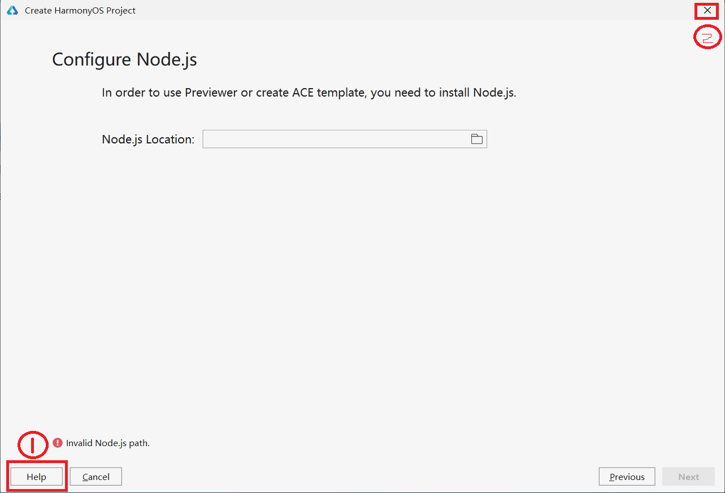This screenshot has width=725, height=493.
Task: Click the "Configure Node.js" heading
Action: click(x=124, y=59)
